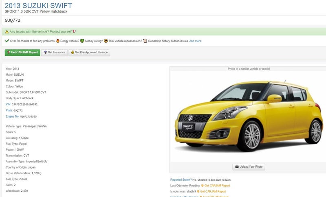
Task: Click the Get Insurance button
Action: [55, 53]
